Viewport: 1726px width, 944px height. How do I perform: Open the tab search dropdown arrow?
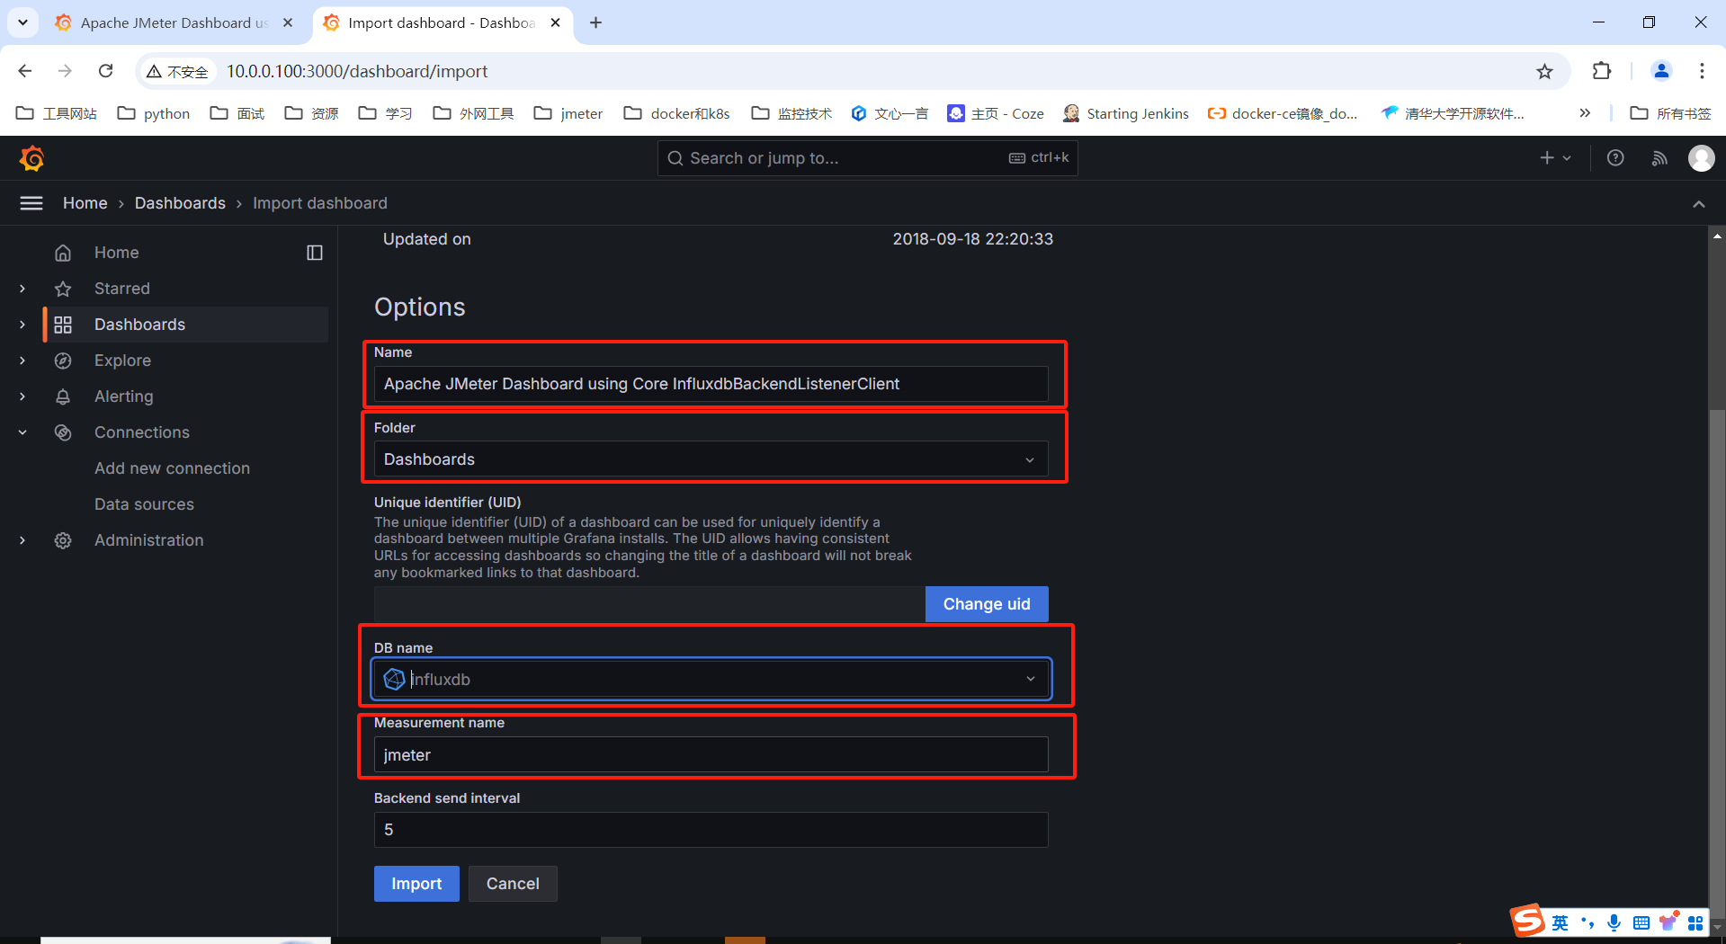22,22
